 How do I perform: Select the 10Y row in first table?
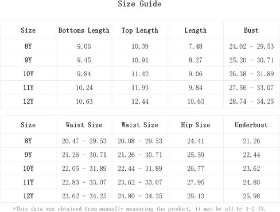[140, 74]
